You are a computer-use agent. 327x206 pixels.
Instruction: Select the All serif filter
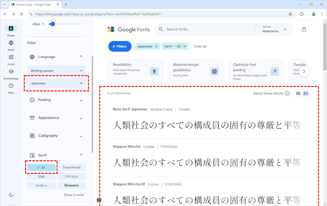tap(41, 167)
